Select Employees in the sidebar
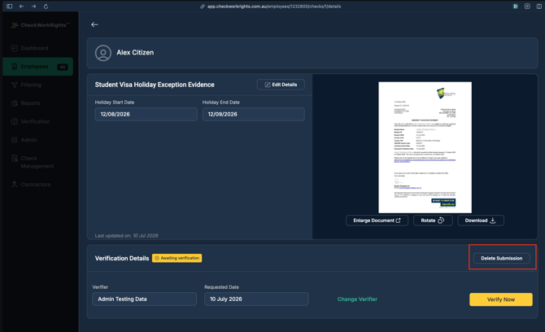The height and width of the screenshot is (332, 545). (x=38, y=67)
